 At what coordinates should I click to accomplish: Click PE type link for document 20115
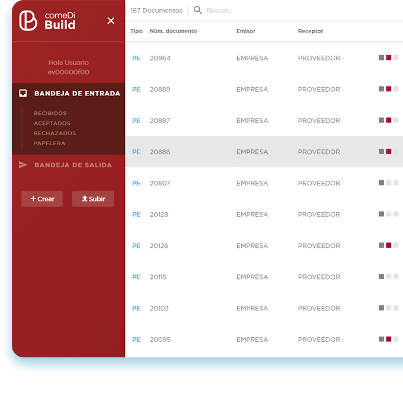(x=136, y=277)
